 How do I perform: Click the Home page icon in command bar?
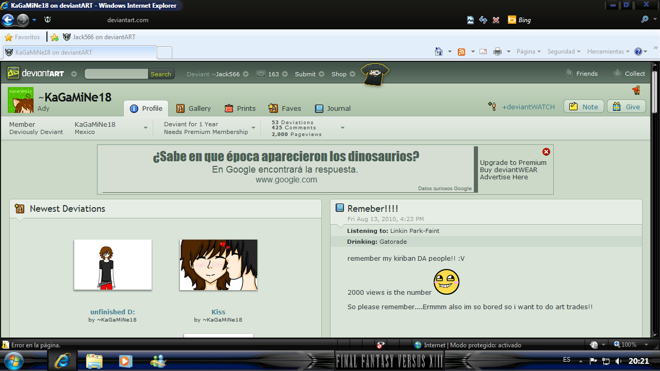(x=439, y=52)
